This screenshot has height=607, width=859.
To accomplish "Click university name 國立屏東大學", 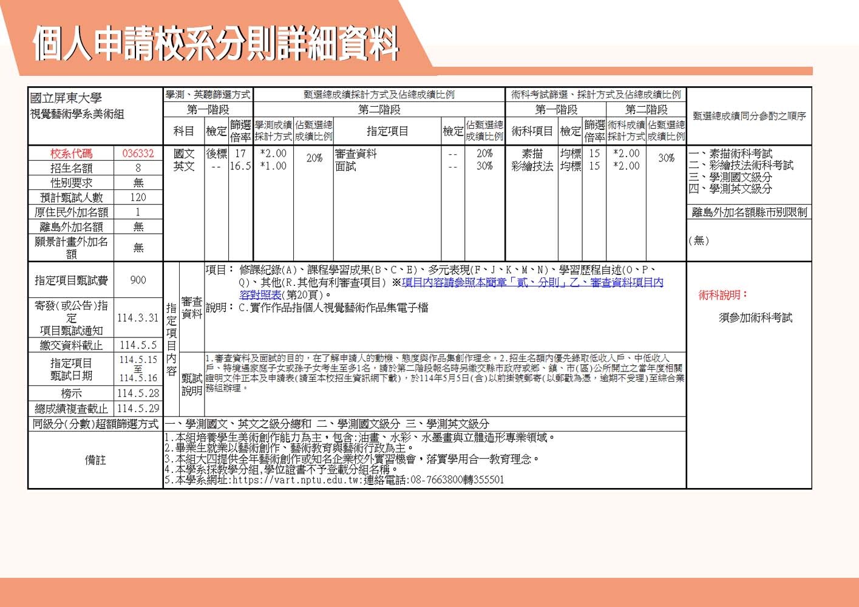I will pos(66,98).
